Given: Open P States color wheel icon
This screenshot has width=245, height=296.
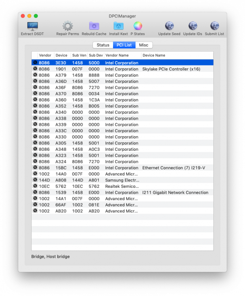Looking at the screenshot, I should tap(138, 26).
